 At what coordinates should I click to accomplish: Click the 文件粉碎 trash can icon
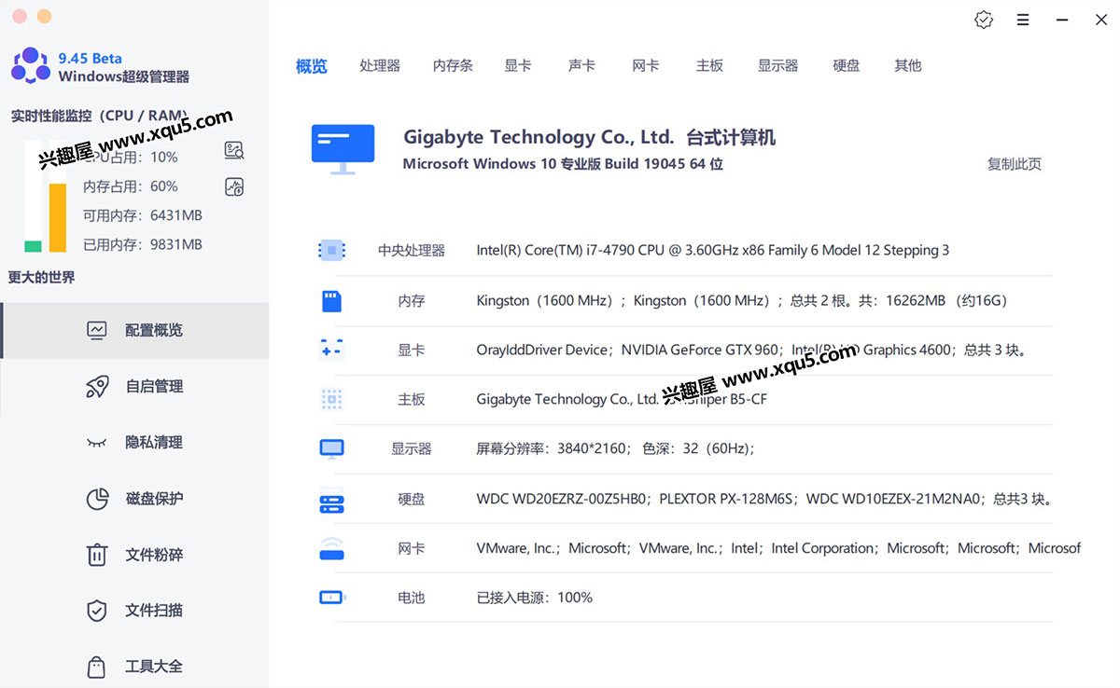97,555
